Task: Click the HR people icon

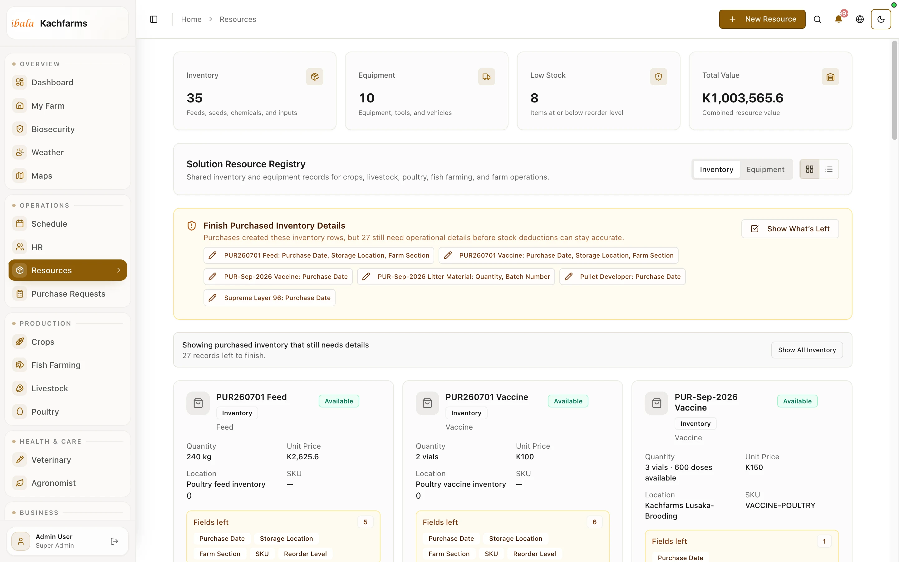Action: pos(20,247)
